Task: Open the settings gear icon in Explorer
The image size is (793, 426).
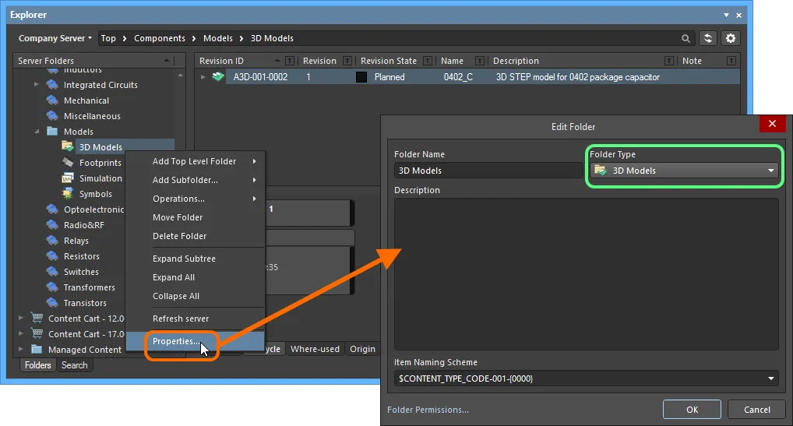Action: click(731, 38)
